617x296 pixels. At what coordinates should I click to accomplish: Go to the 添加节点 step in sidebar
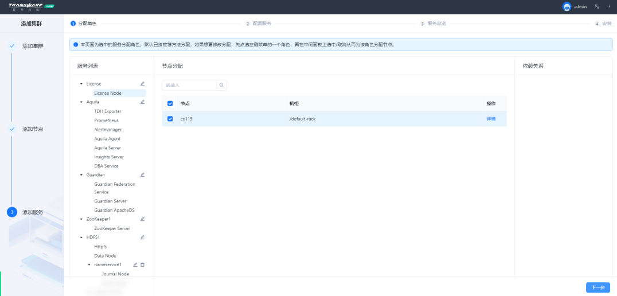click(32, 129)
